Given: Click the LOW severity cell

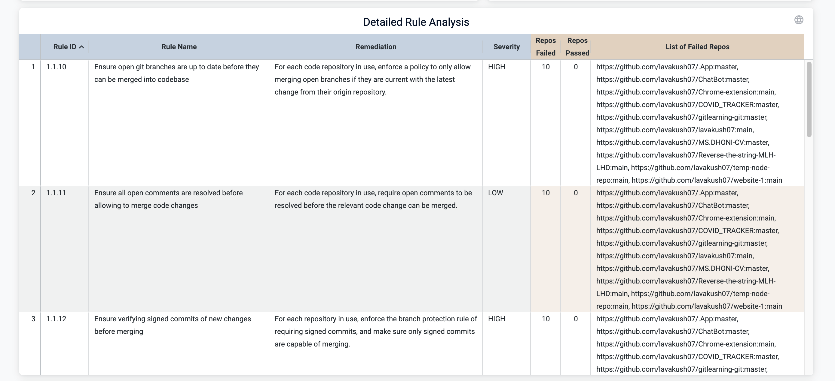Looking at the screenshot, I should (495, 193).
